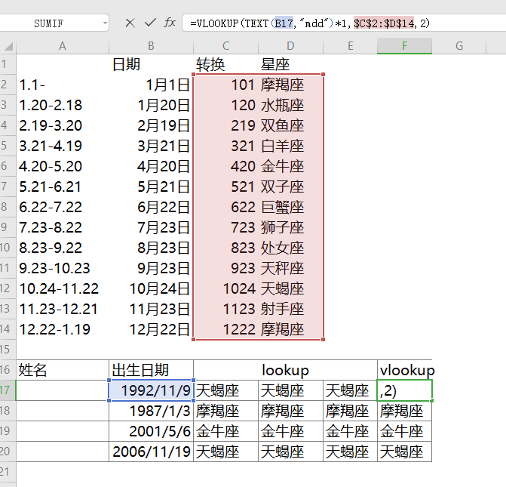This screenshot has width=506, height=487.
Task: Click the vlookup header cell
Action: [404, 370]
